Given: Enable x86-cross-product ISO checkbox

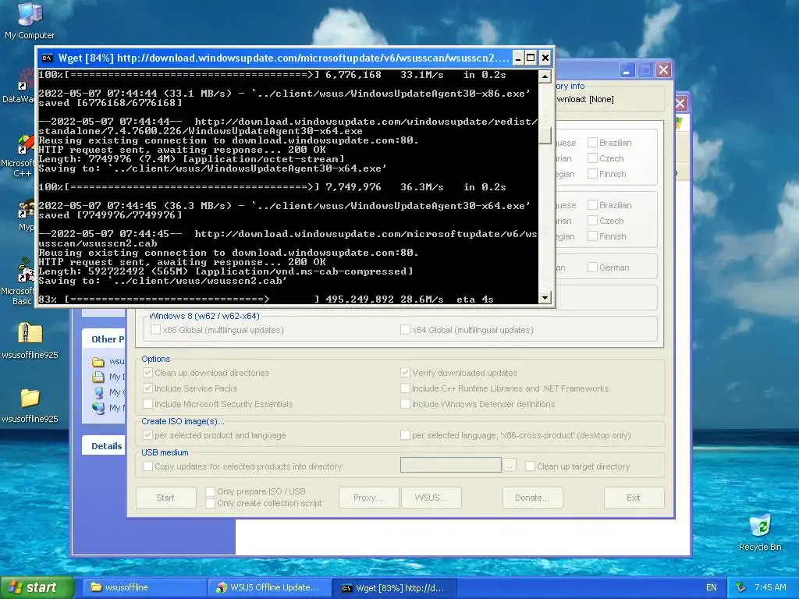Looking at the screenshot, I should (405, 435).
